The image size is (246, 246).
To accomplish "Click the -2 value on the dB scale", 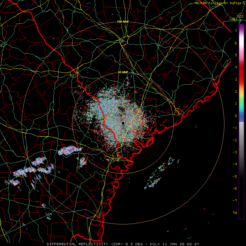I will click(235, 140).
